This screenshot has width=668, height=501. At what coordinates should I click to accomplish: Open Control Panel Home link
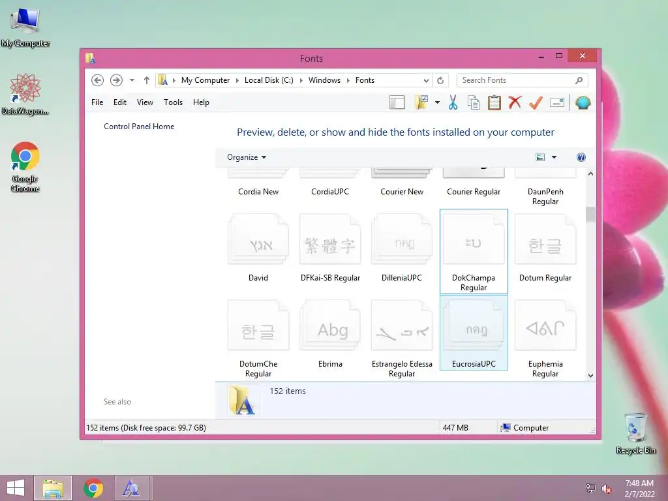(x=139, y=127)
